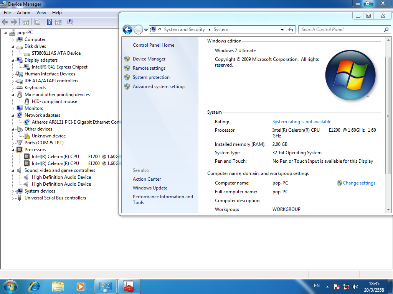Click the Show/Hide Action Pane toolbar icon
The width and height of the screenshot is (393, 294).
pyautogui.click(x=58, y=22)
